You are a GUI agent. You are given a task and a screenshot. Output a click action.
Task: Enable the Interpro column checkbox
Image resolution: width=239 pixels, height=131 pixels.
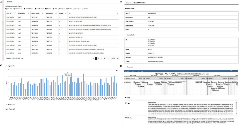click(x=59, y=9)
